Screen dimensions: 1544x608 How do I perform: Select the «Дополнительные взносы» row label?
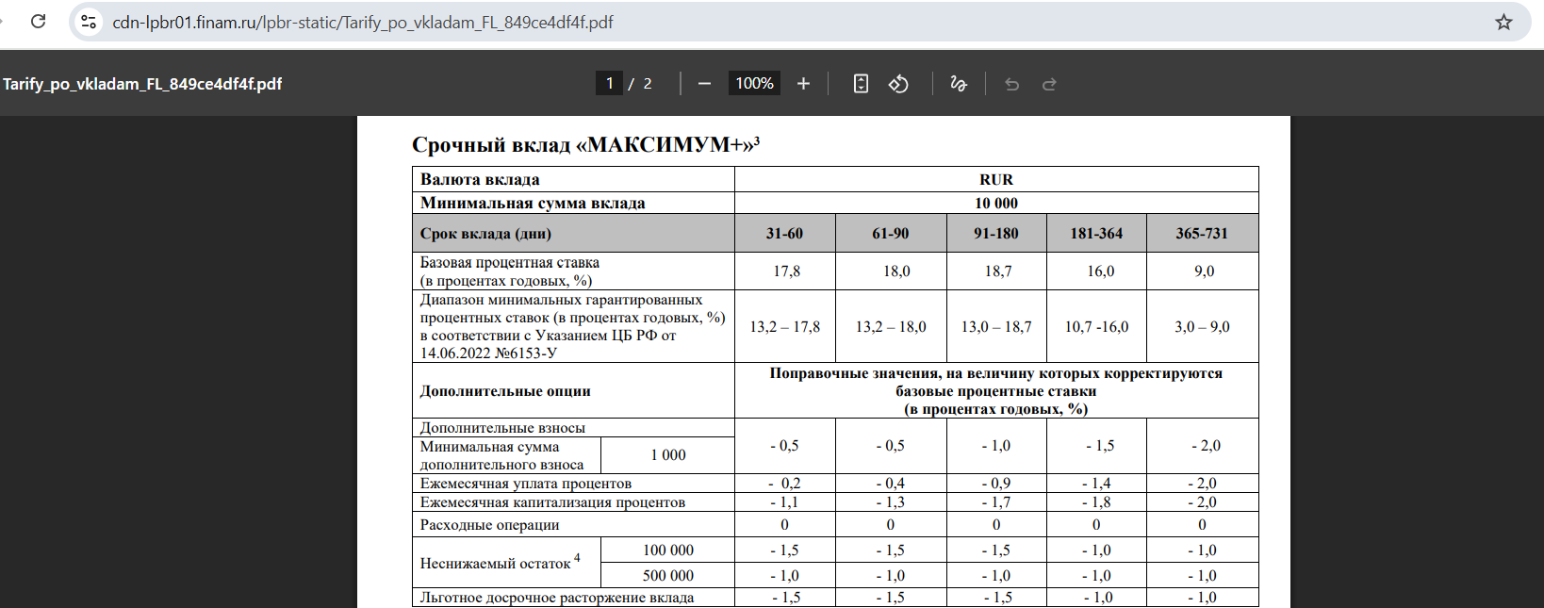tap(502, 428)
